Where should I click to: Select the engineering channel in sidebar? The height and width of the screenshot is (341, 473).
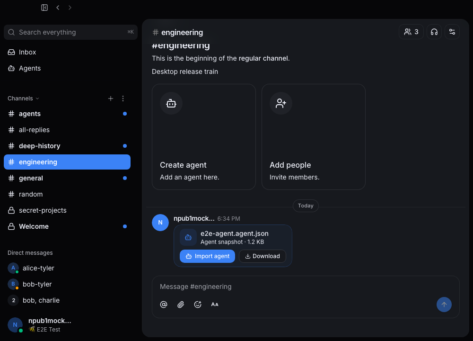tap(67, 162)
